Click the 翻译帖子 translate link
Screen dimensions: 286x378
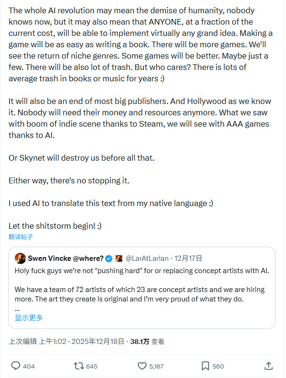click(21, 237)
